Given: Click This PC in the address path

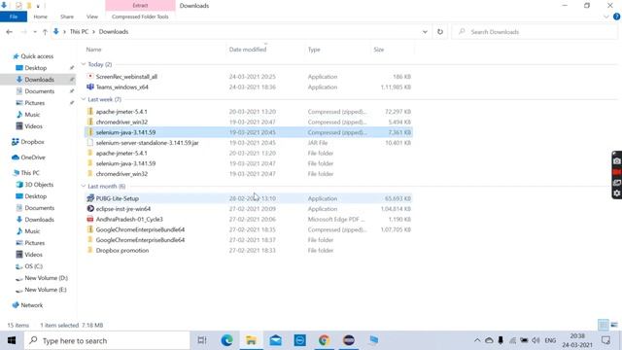Looking at the screenshot, I should 79,32.
